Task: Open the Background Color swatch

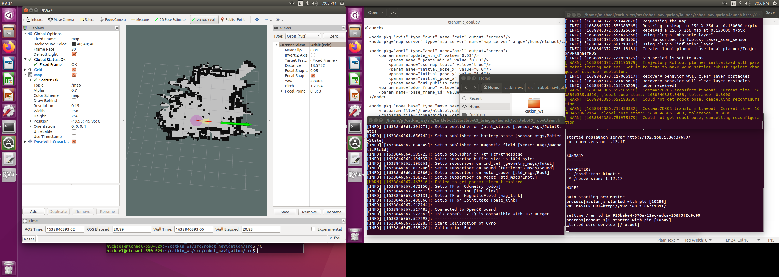Action: pos(74,44)
